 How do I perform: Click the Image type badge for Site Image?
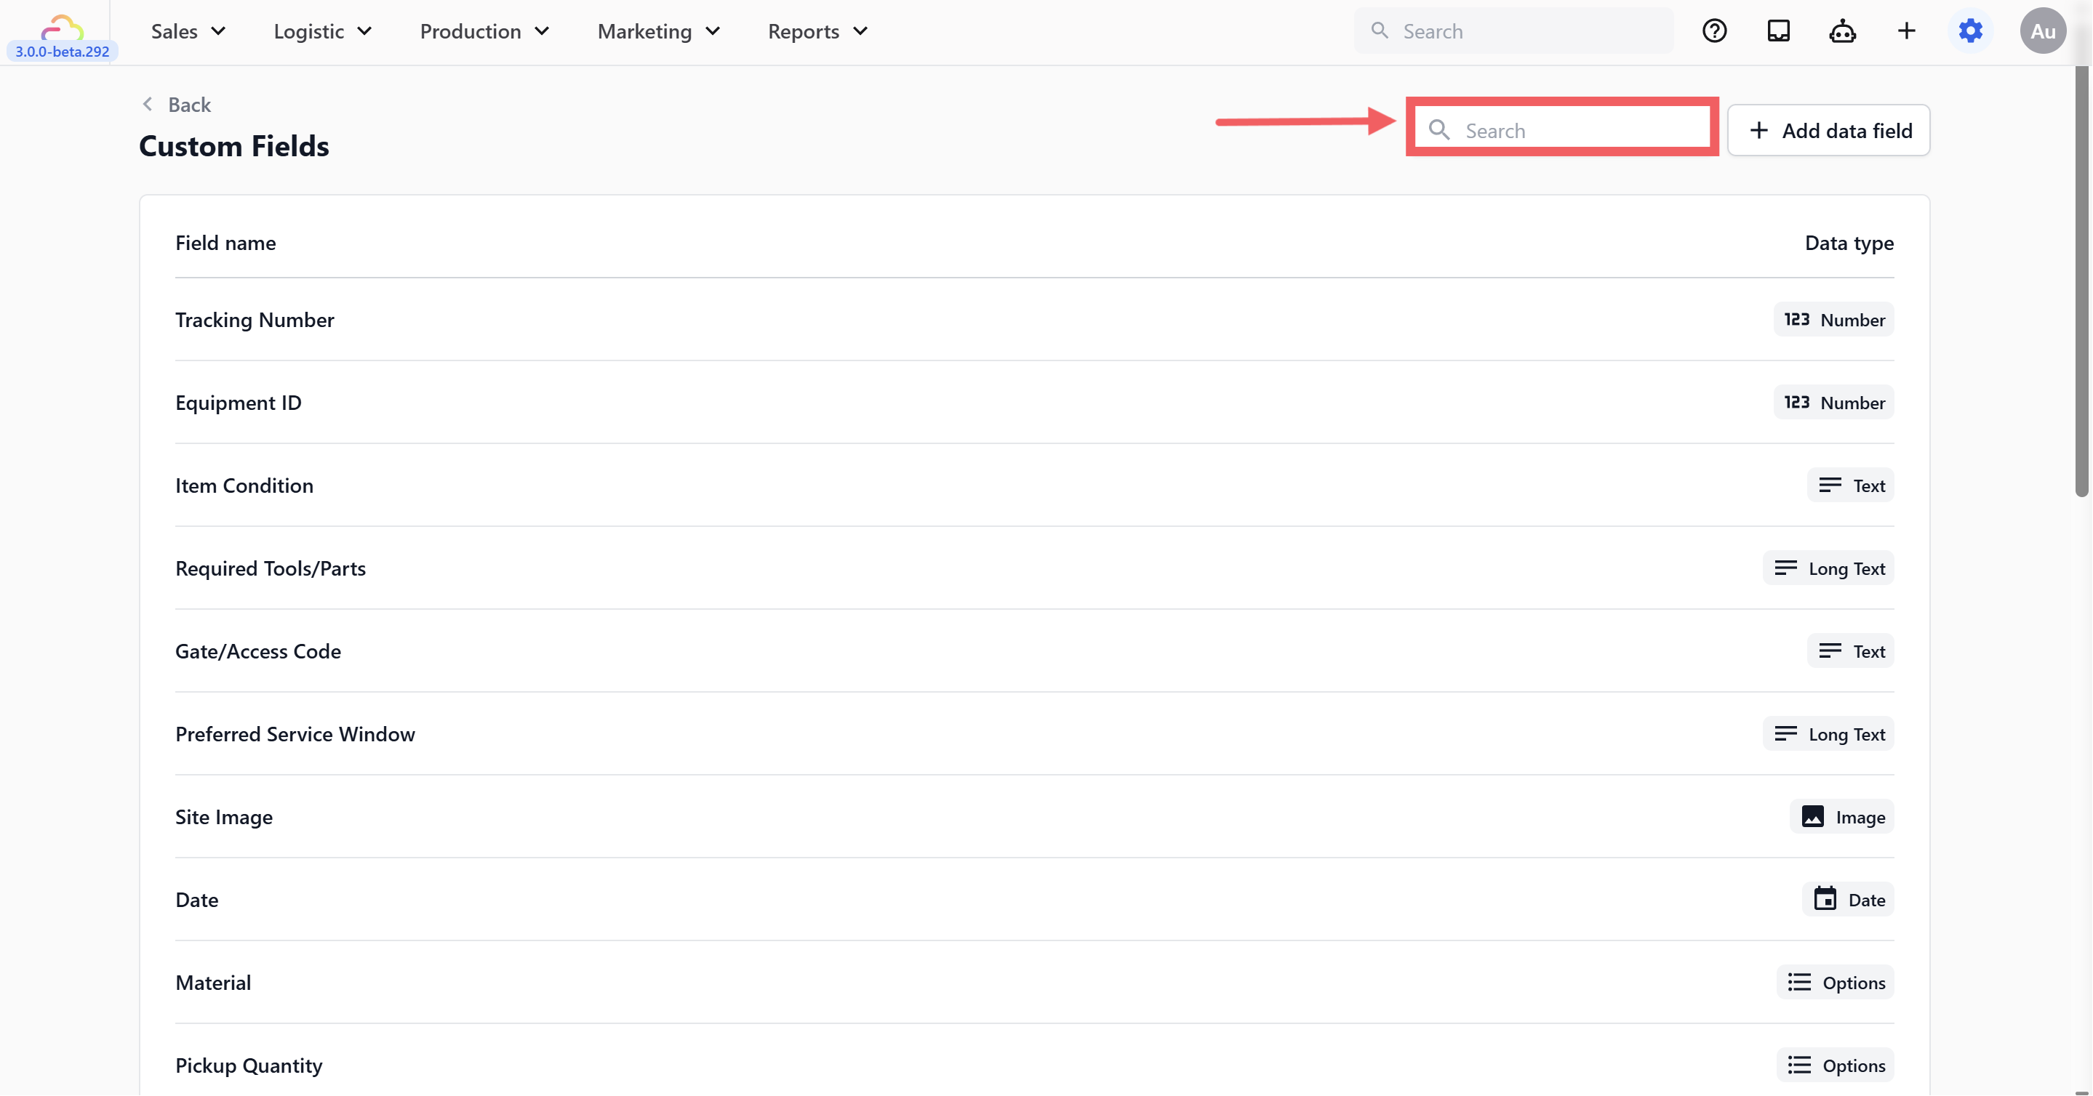click(x=1842, y=817)
